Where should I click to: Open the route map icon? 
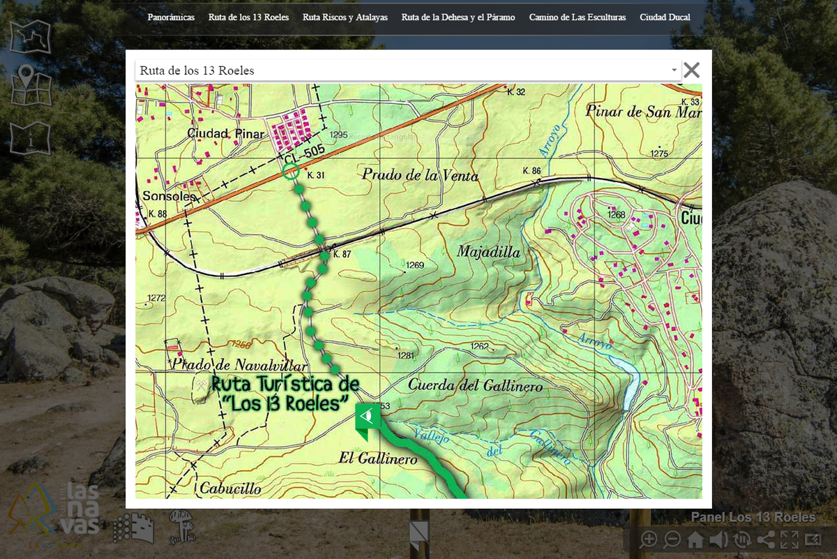tap(31, 37)
